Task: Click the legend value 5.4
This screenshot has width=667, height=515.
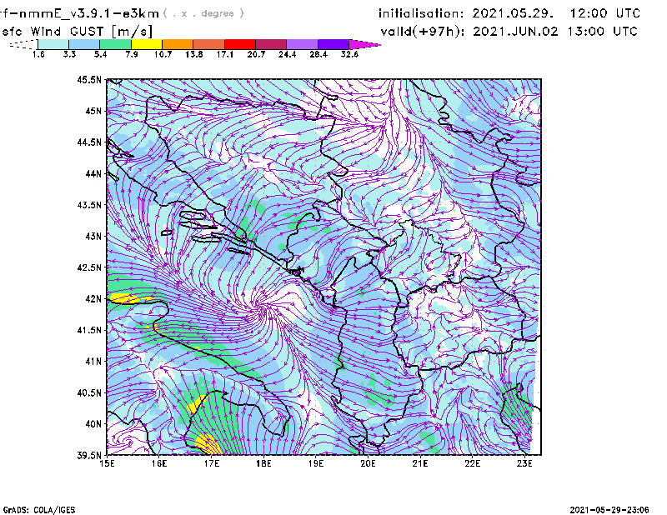Action: click(100, 54)
